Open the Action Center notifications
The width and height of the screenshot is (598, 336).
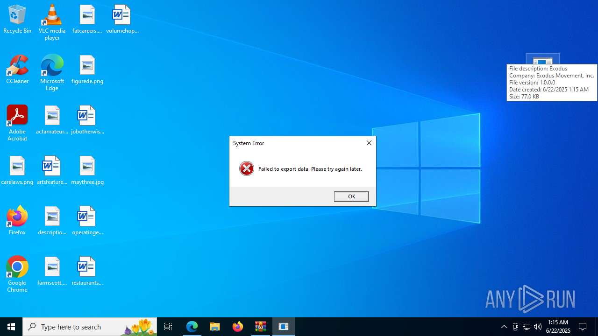[x=583, y=327]
